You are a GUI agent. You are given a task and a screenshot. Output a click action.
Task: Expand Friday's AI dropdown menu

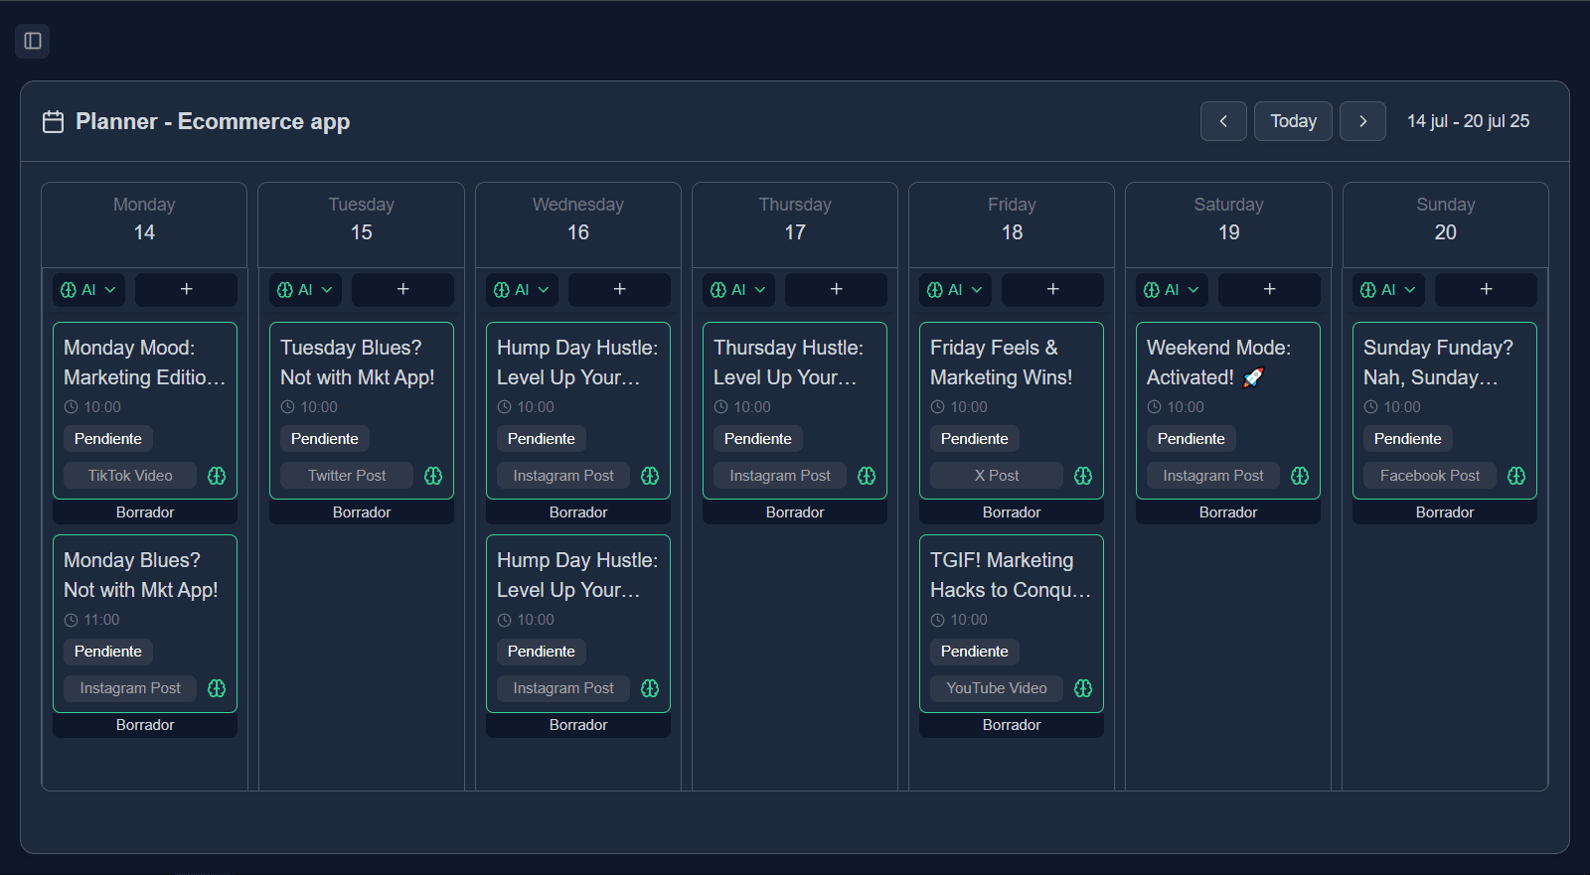coord(955,290)
